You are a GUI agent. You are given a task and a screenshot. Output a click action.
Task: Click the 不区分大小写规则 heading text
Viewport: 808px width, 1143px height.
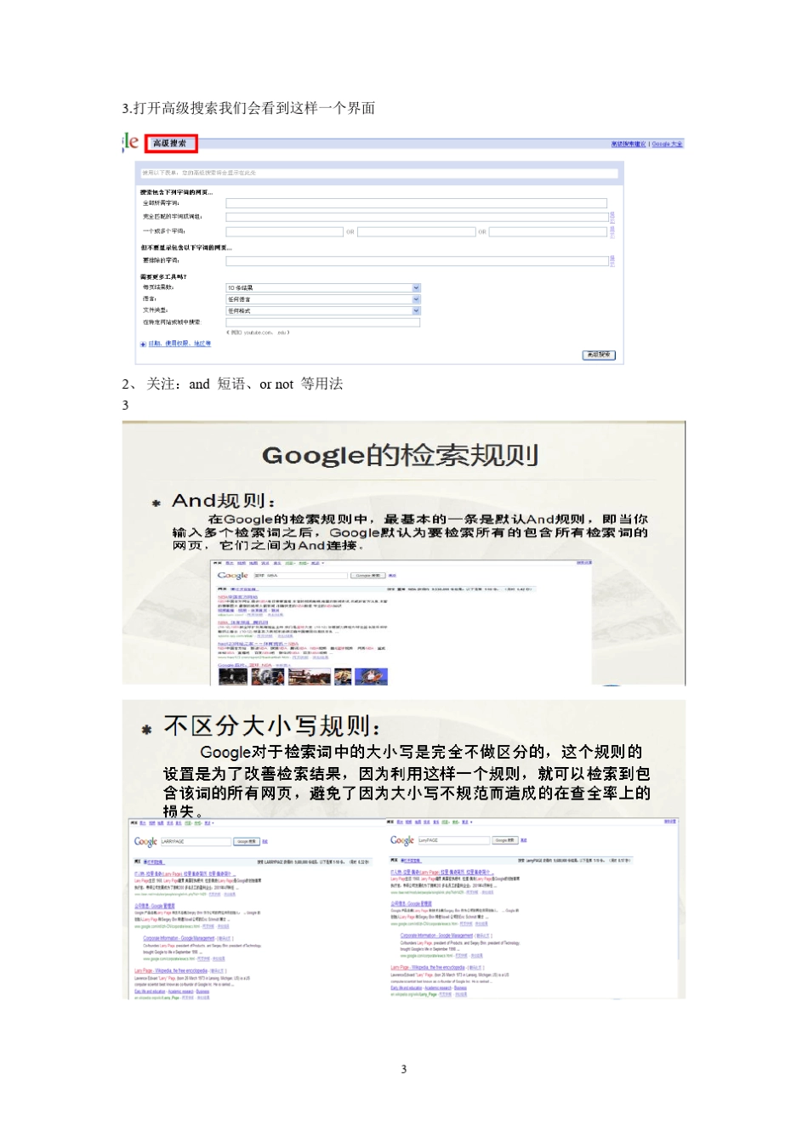click(x=272, y=726)
